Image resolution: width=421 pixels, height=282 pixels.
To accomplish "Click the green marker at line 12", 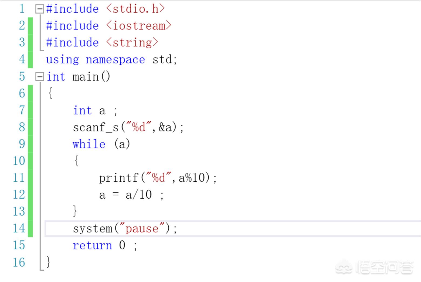I will (30, 194).
